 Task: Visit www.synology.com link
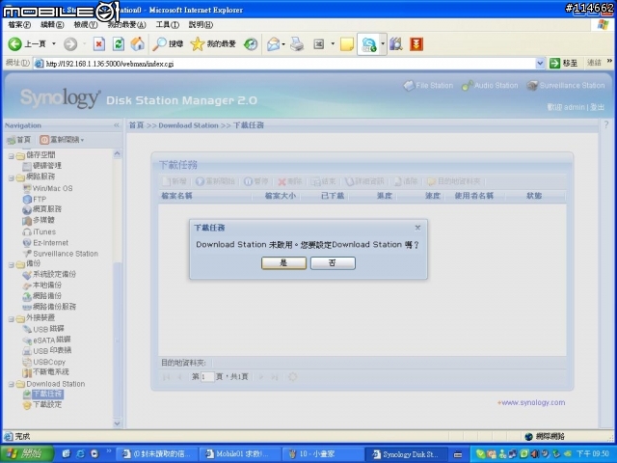point(531,402)
